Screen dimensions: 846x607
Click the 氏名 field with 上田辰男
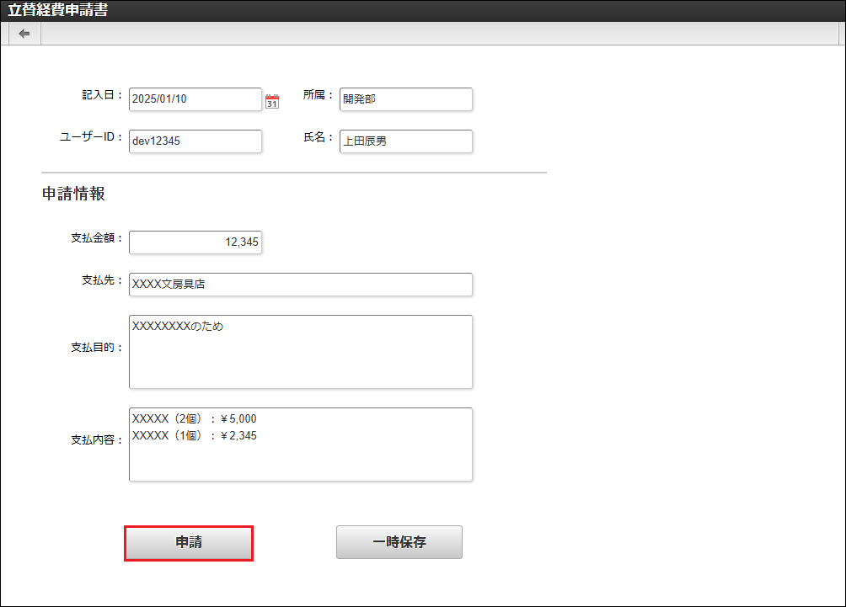405,141
